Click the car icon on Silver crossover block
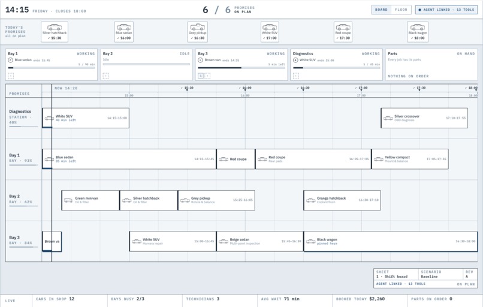This screenshot has height=307, width=483. tap(388, 118)
